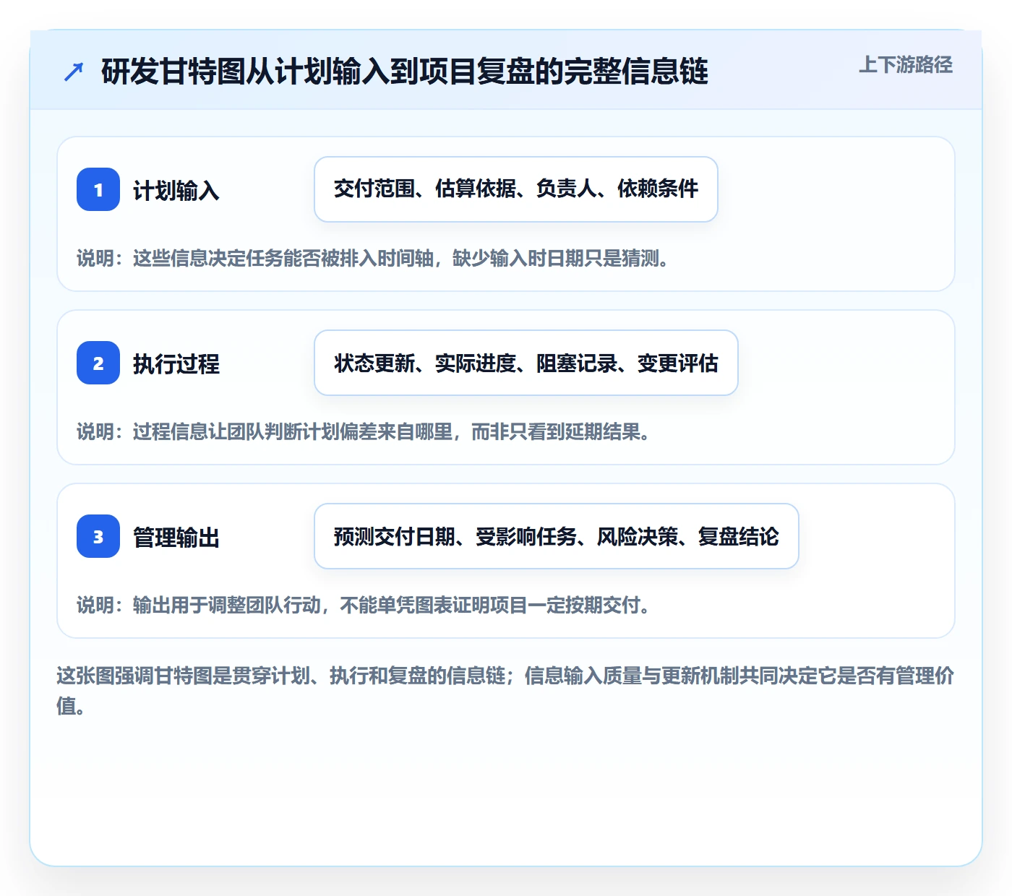Select the 执行过程 step heading
The height and width of the screenshot is (896, 1012).
pos(176,363)
